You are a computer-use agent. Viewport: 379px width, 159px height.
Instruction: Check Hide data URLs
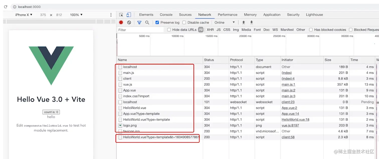[169, 30]
